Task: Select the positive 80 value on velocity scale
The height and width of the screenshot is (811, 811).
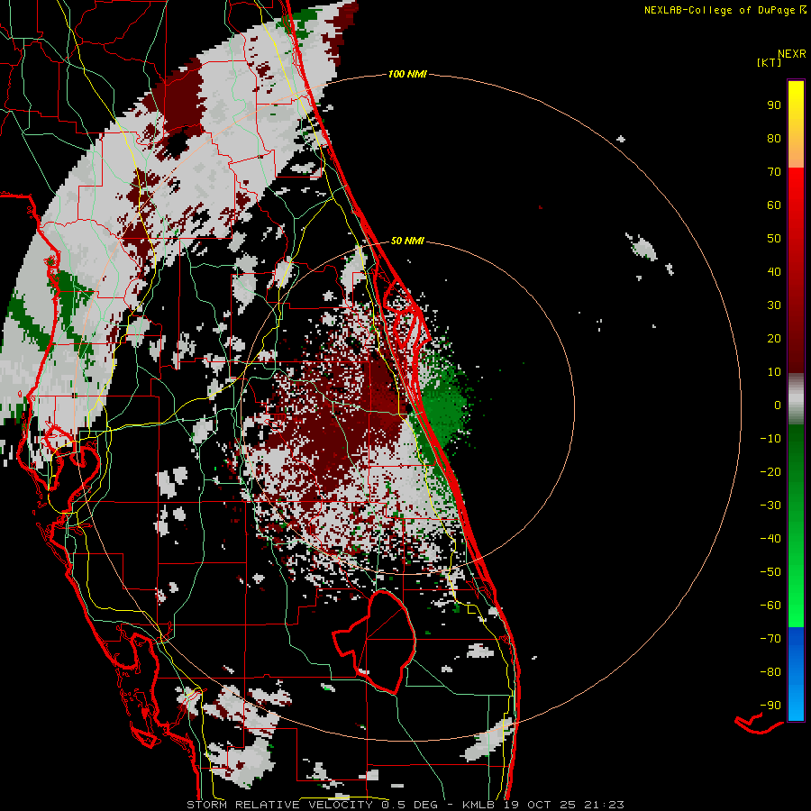Action: pos(774,139)
